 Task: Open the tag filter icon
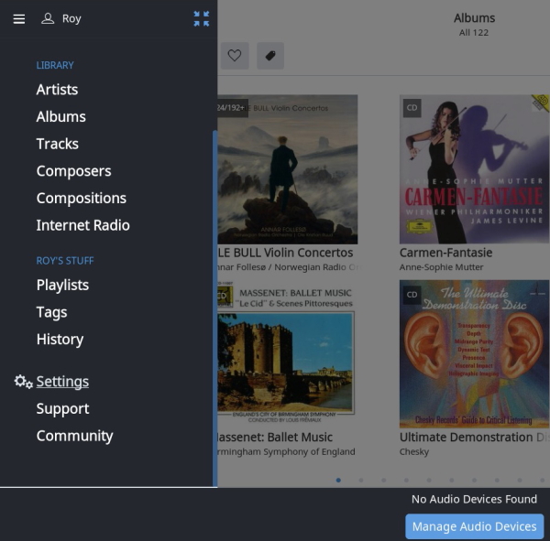[270, 55]
